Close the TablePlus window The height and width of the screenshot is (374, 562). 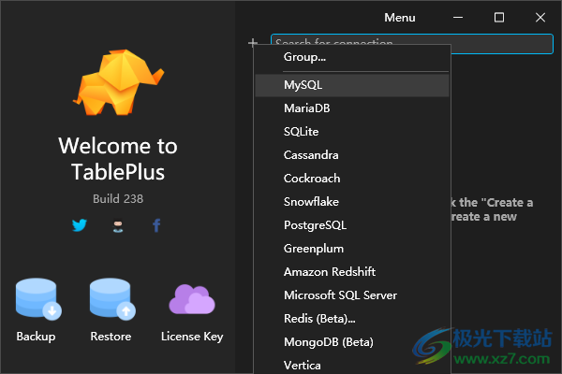tap(540, 17)
